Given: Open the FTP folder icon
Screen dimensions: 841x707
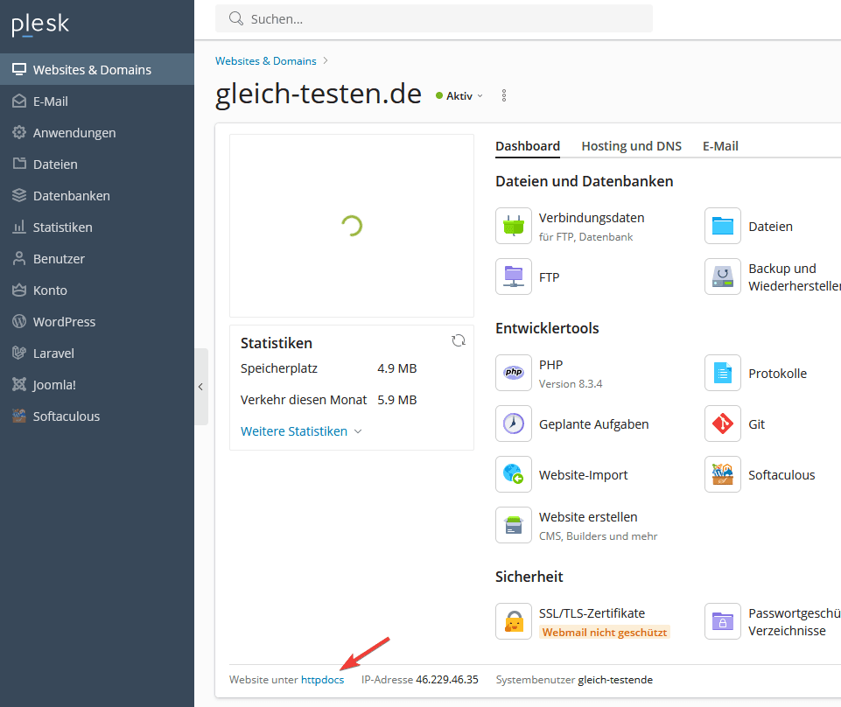Looking at the screenshot, I should tap(513, 276).
